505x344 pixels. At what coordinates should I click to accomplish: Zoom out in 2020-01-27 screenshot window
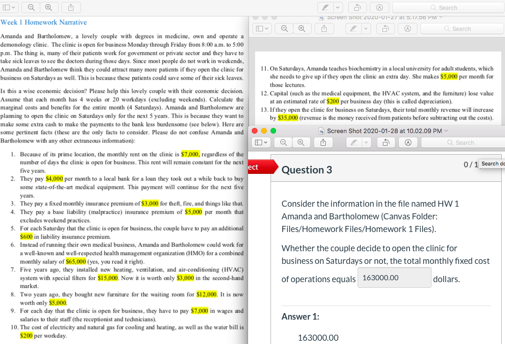[x=285, y=29]
